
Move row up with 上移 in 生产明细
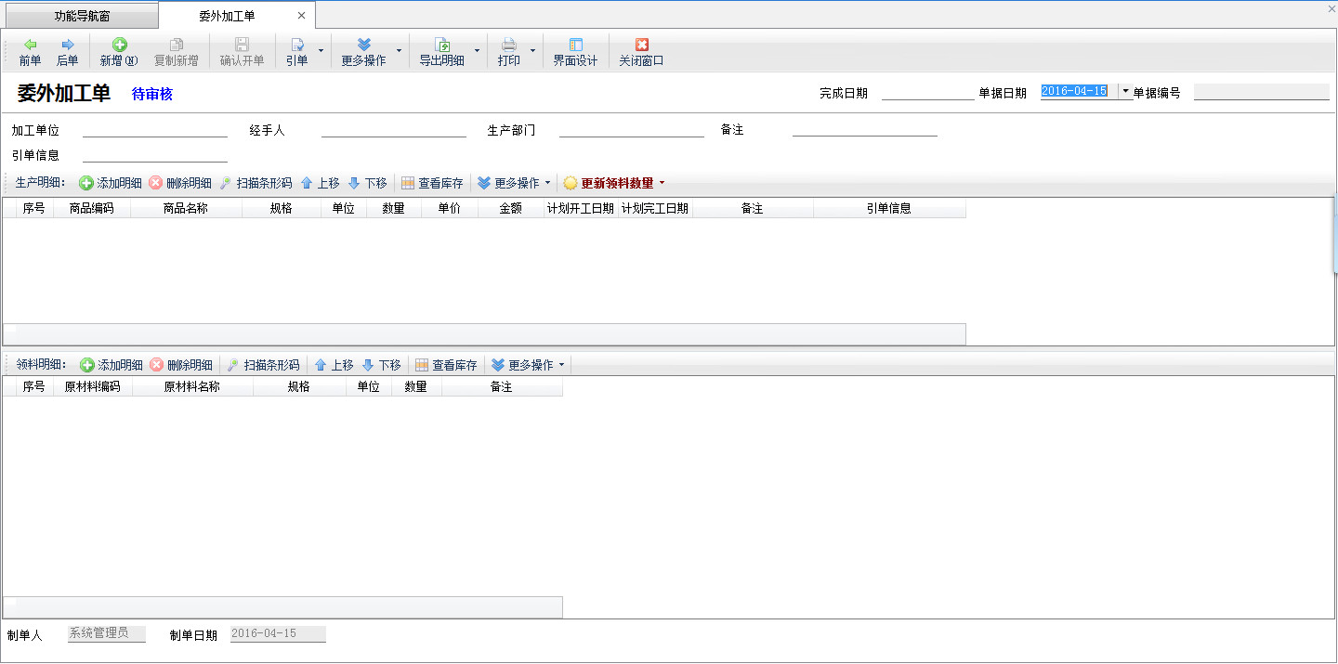pyautogui.click(x=320, y=183)
